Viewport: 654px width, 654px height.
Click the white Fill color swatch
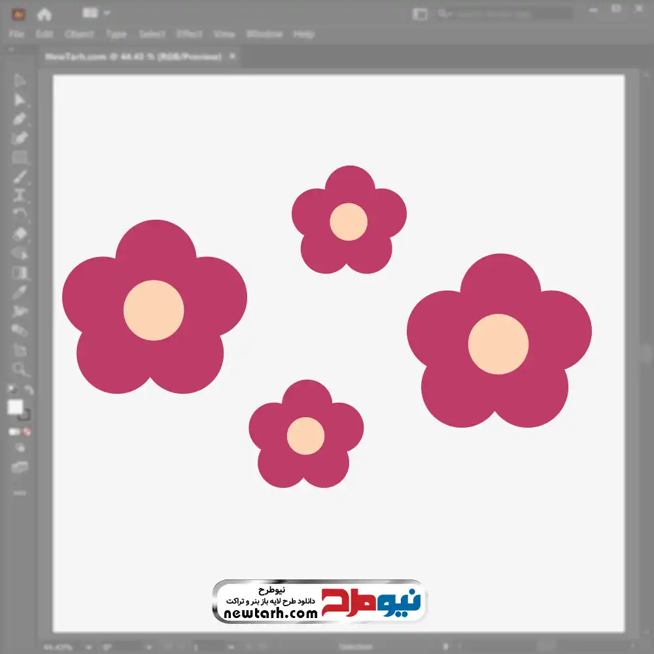pos(15,407)
